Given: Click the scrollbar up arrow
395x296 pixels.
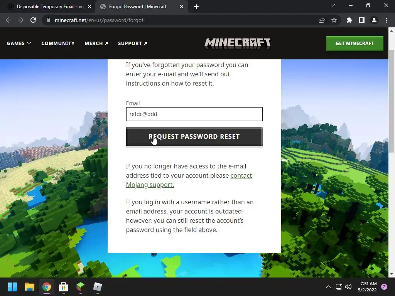Looking at the screenshot, I should (392, 31).
